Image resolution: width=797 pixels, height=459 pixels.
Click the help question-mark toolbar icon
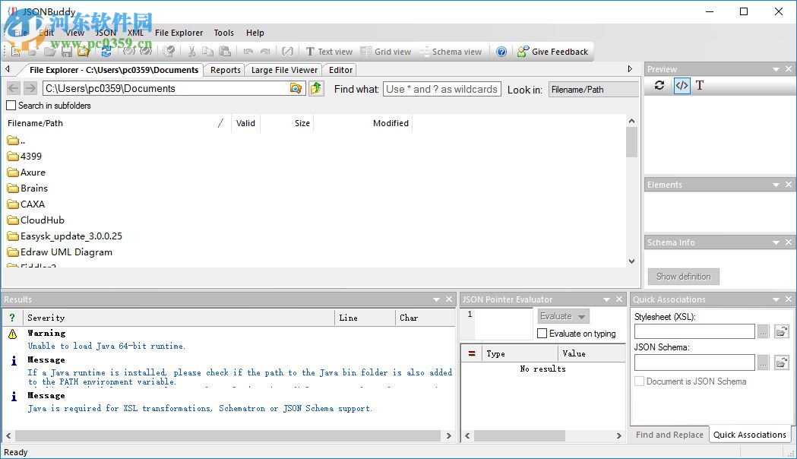point(501,52)
